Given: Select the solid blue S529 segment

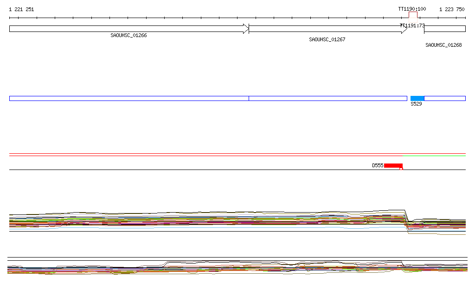Looking at the screenshot, I should (417, 98).
